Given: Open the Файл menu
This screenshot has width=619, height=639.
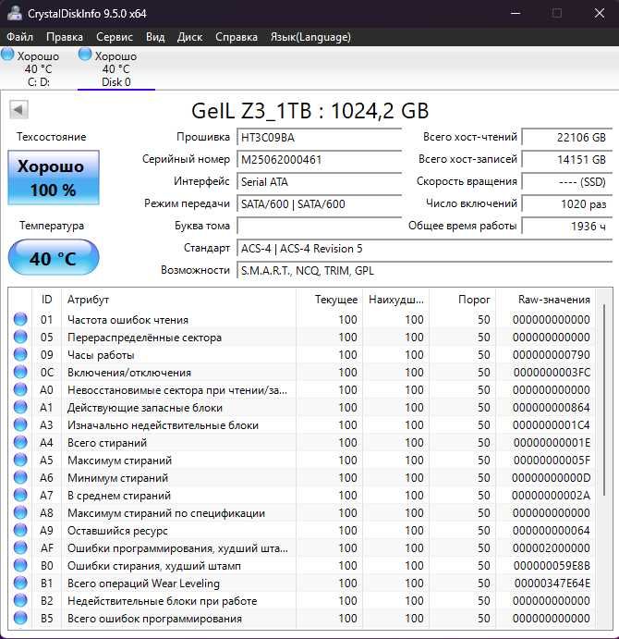Looking at the screenshot, I should 19,37.
